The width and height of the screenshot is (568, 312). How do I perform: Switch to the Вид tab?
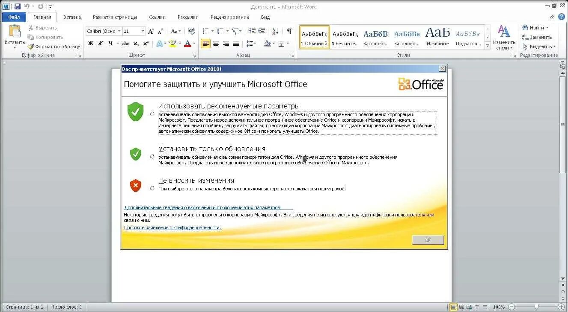[265, 17]
